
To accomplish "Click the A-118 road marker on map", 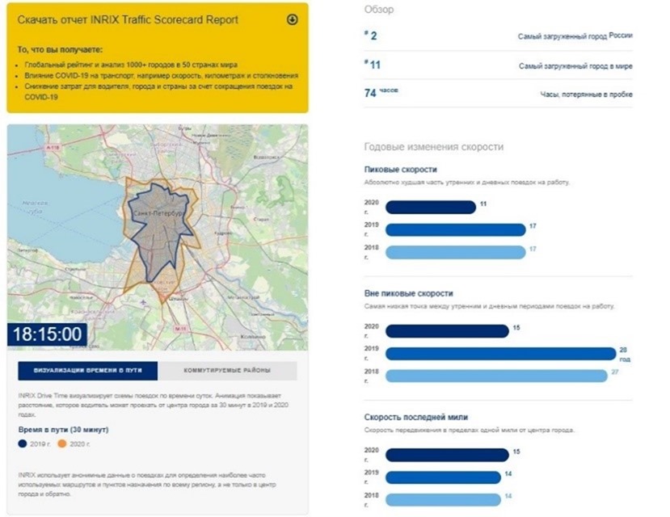I will point(54,149).
